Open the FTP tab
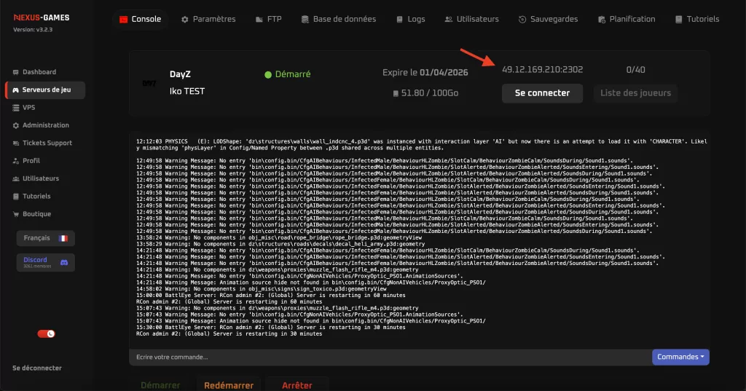The width and height of the screenshot is (746, 391). 269,20
